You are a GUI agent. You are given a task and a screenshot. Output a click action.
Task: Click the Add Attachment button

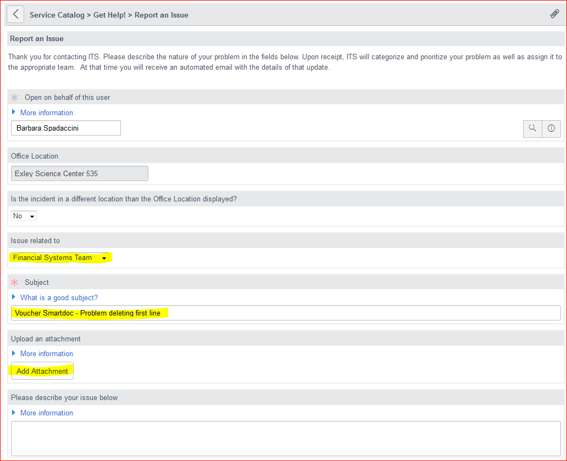click(42, 371)
